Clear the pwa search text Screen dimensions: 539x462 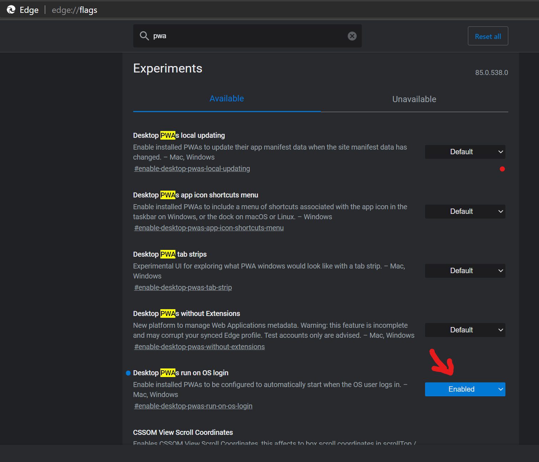click(352, 36)
